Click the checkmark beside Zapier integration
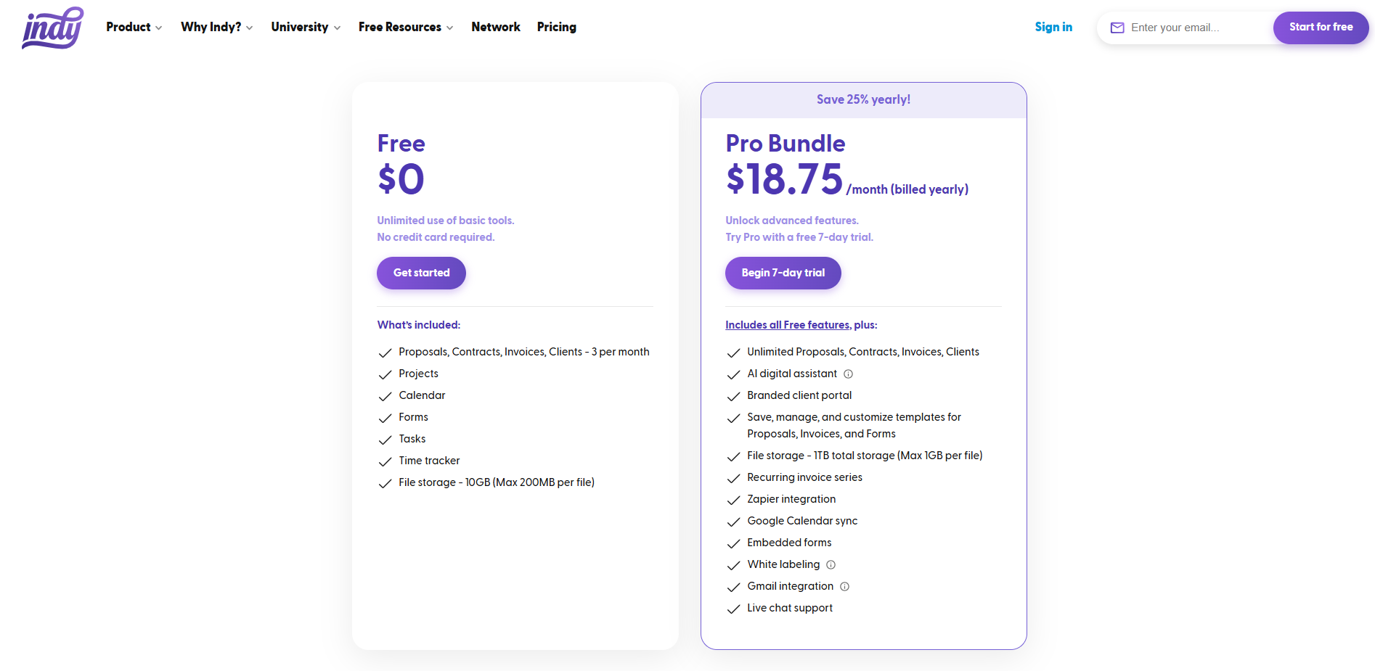 point(733,500)
